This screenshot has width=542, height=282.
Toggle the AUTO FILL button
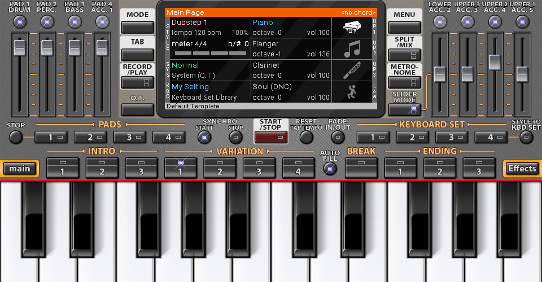coord(330,169)
